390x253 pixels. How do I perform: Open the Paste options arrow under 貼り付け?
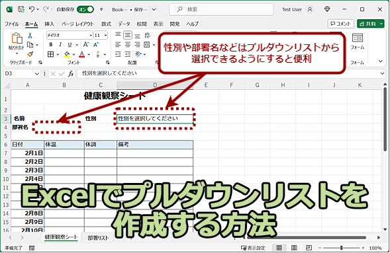click(x=17, y=54)
